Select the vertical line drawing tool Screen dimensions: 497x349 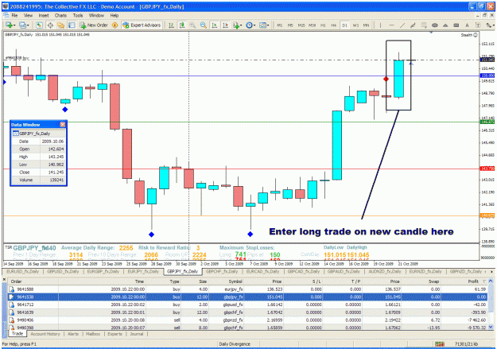pyautogui.click(x=381, y=25)
